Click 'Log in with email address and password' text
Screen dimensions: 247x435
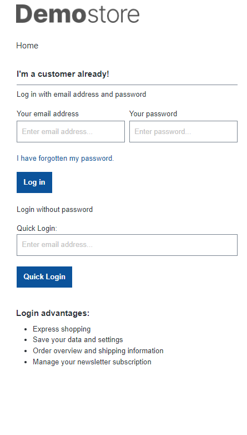coord(82,95)
